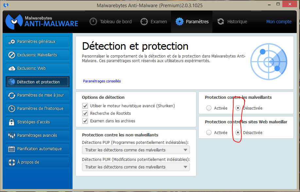
Task: Open the Détections PUP dropdown
Action: tap(136, 150)
